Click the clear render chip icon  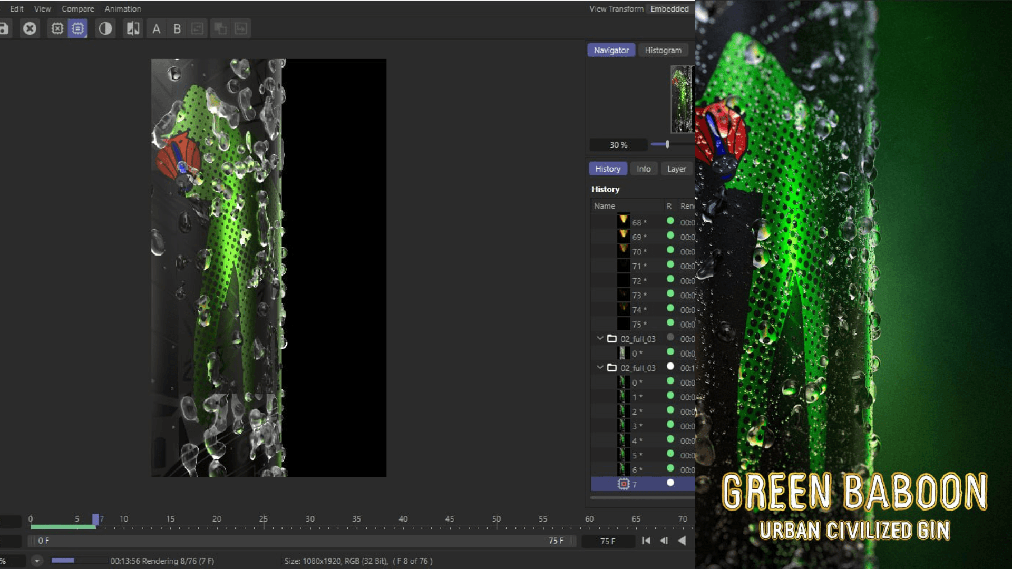coord(57,28)
